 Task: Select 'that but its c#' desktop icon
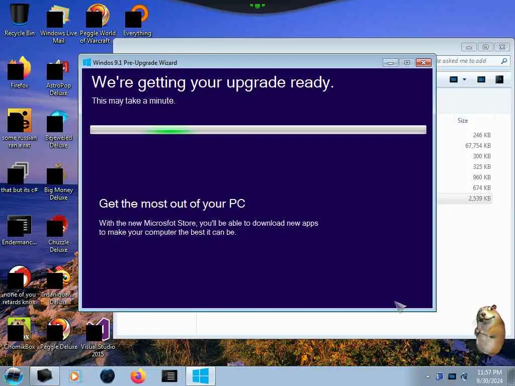pos(20,176)
